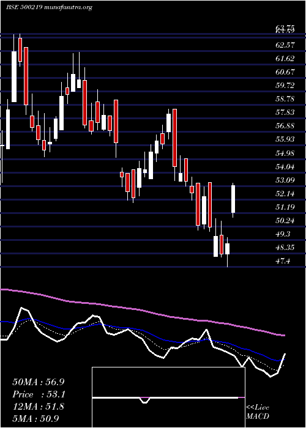Click the MACD dip in the inset box

pos(145,400)
